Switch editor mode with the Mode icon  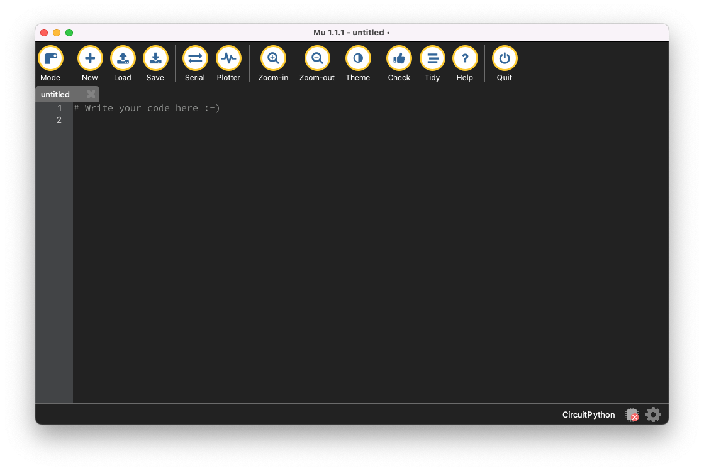pyautogui.click(x=50, y=58)
